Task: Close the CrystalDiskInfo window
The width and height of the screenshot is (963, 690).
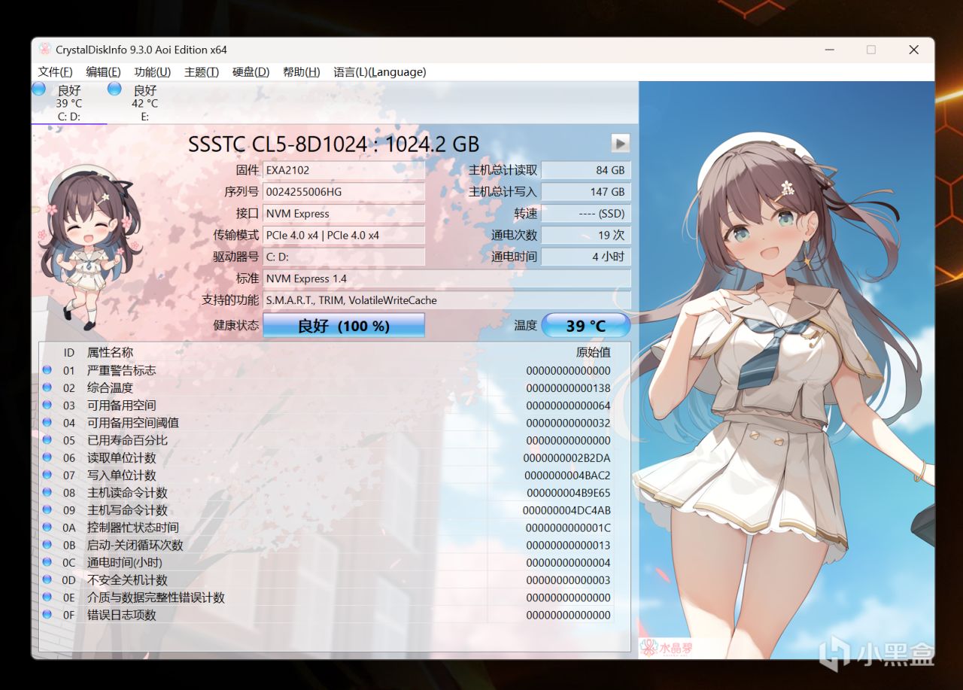Action: 913,50
